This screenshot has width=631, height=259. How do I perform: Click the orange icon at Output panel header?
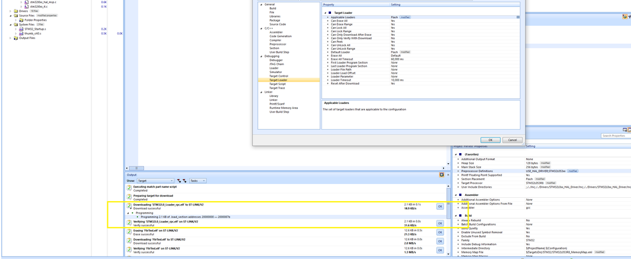coord(442,175)
